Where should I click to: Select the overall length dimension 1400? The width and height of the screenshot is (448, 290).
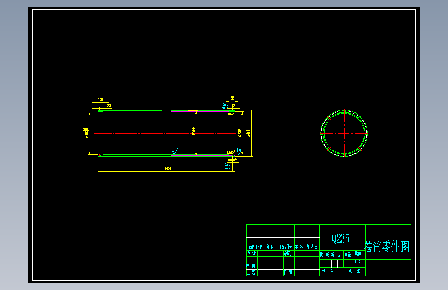coord(168,169)
